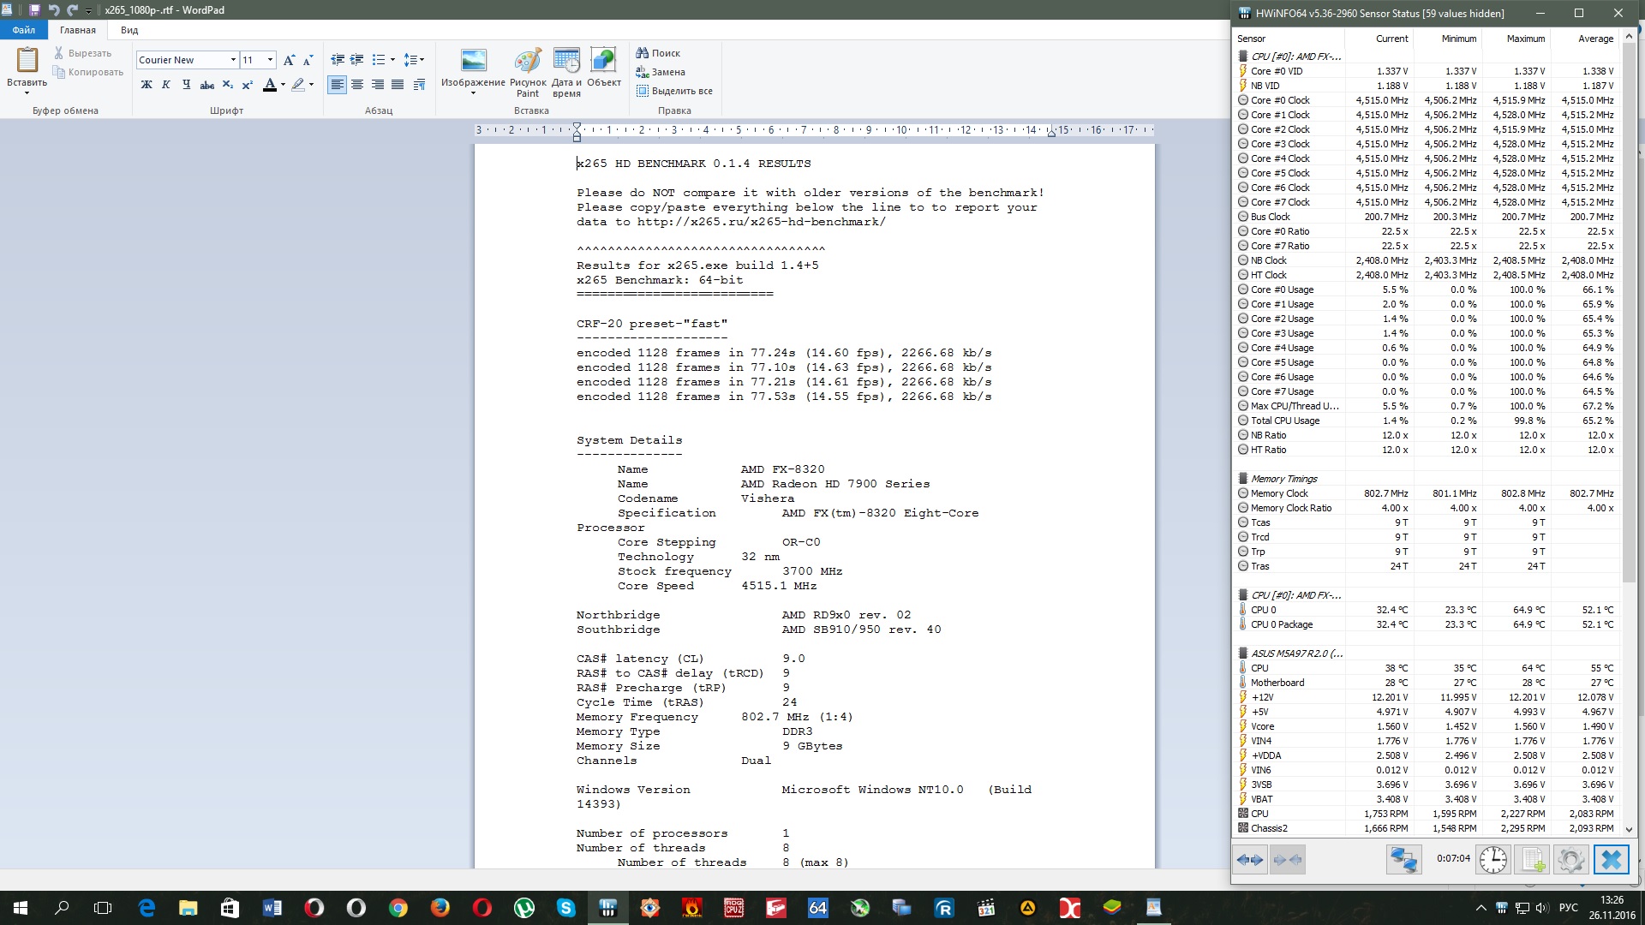Open HWiNFO sensor settings gear
This screenshot has width=1645, height=925.
tap(1571, 859)
